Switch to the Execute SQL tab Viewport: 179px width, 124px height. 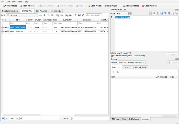pos(56,11)
